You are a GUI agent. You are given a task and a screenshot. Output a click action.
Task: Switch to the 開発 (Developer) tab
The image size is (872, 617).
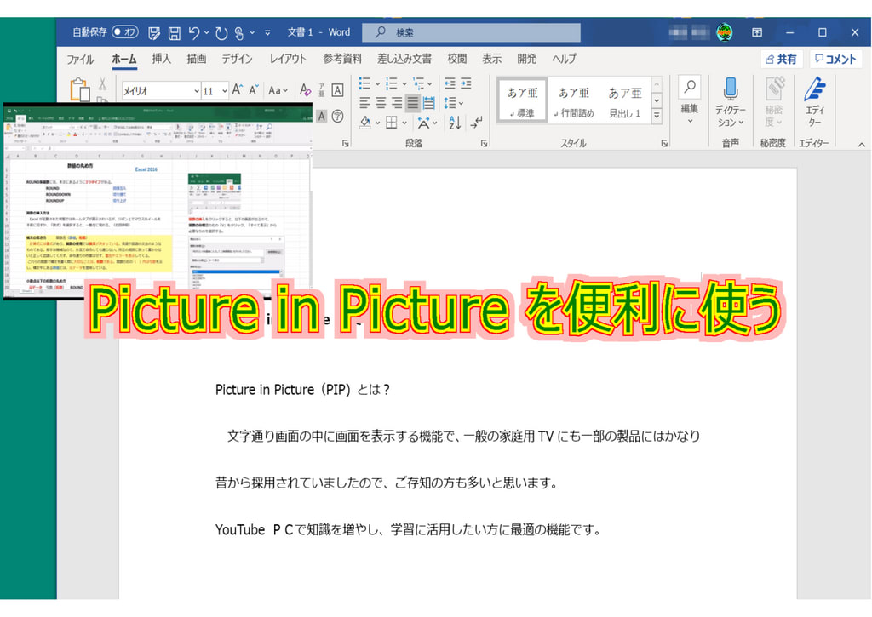526,59
